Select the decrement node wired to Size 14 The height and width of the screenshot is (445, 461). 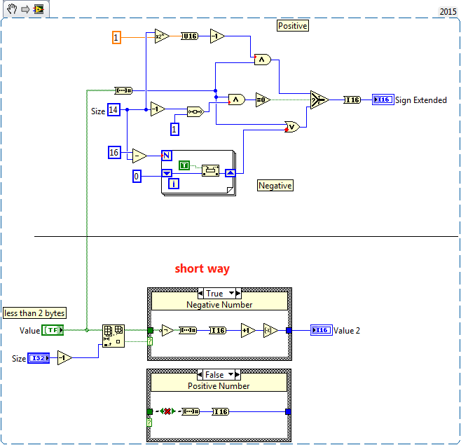tap(158, 109)
